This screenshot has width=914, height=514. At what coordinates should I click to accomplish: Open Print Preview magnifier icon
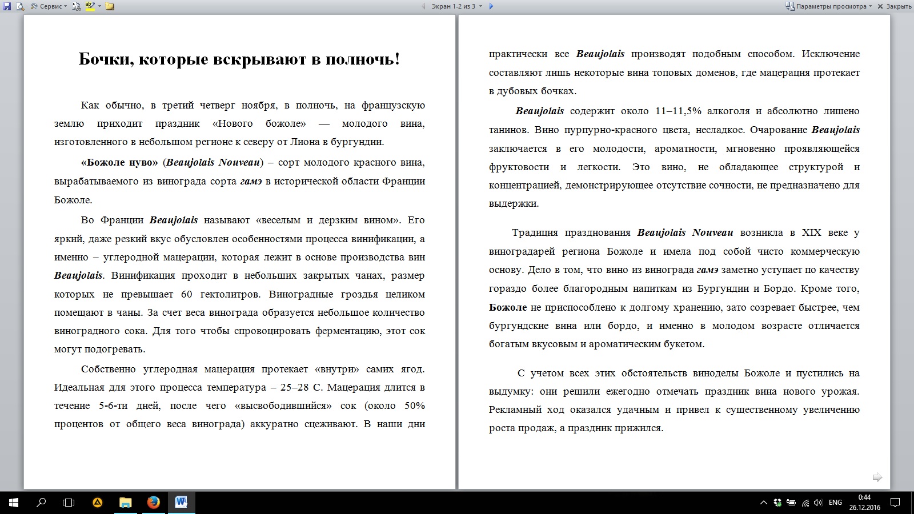20,6
